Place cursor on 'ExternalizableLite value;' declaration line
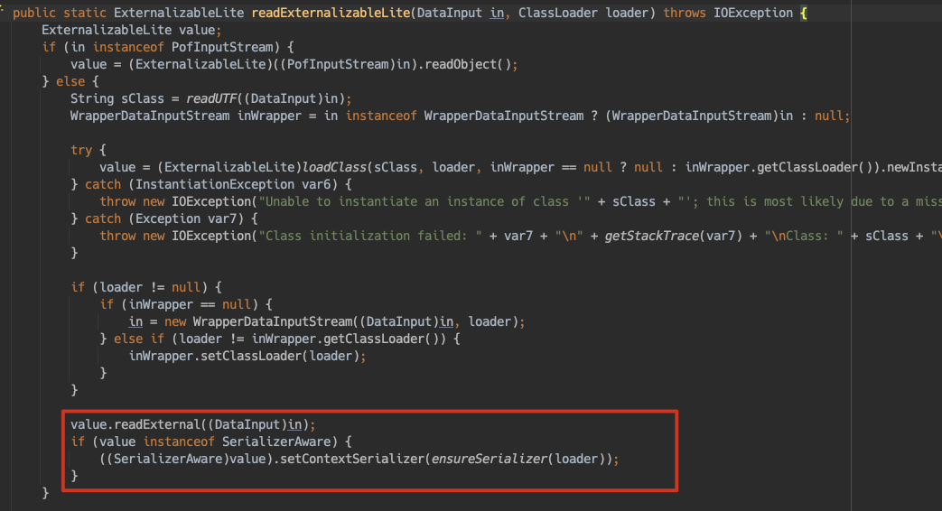The image size is (942, 511). [131, 30]
